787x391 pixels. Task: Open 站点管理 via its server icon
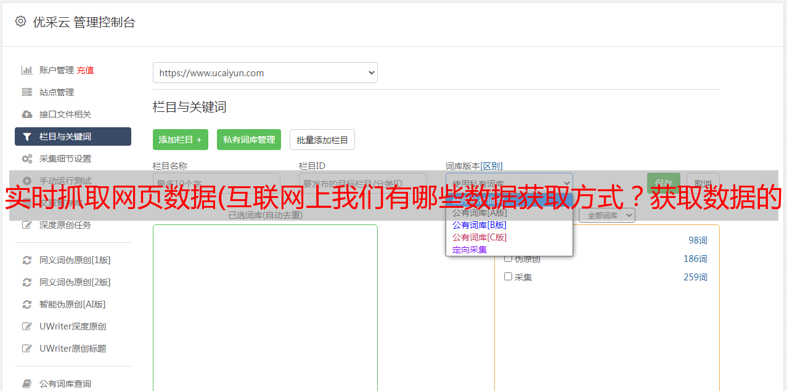(27, 92)
